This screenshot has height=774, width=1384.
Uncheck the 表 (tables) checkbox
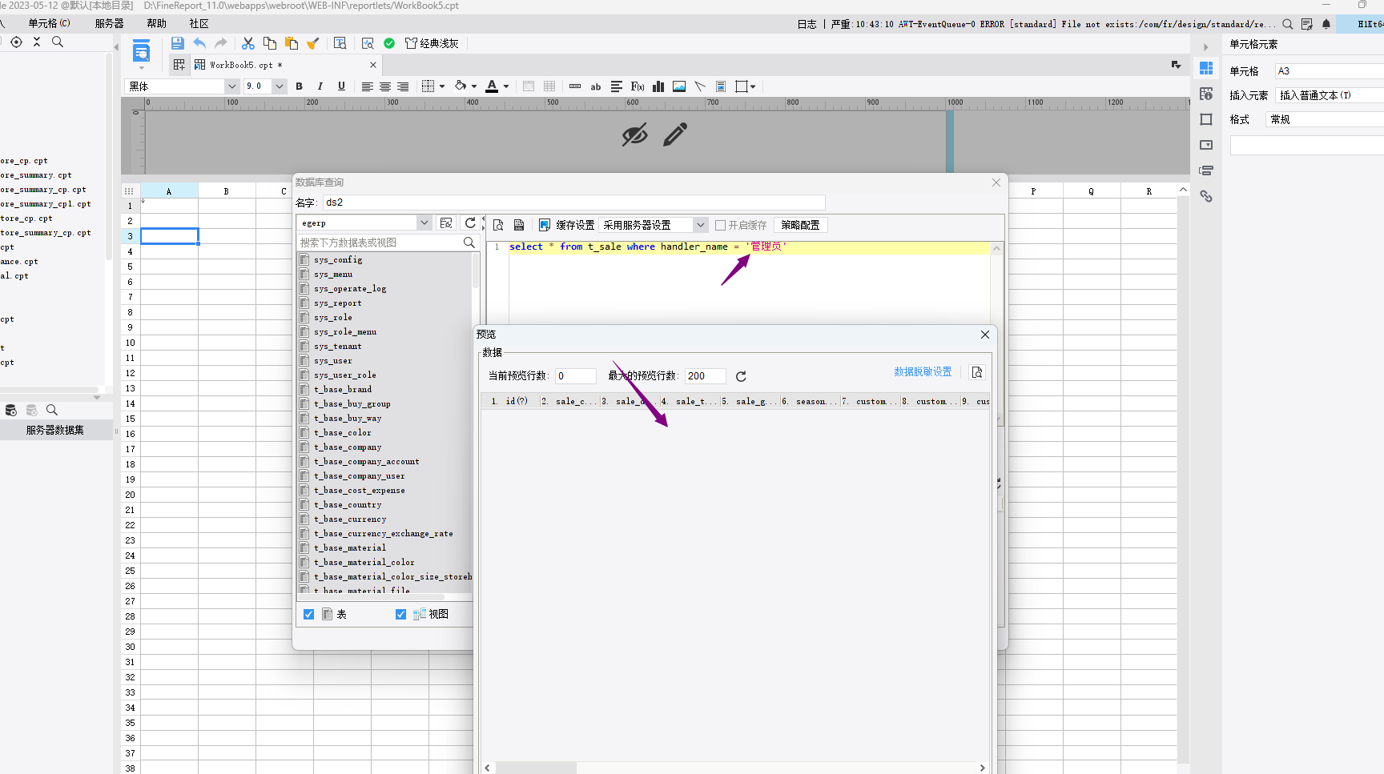click(309, 615)
